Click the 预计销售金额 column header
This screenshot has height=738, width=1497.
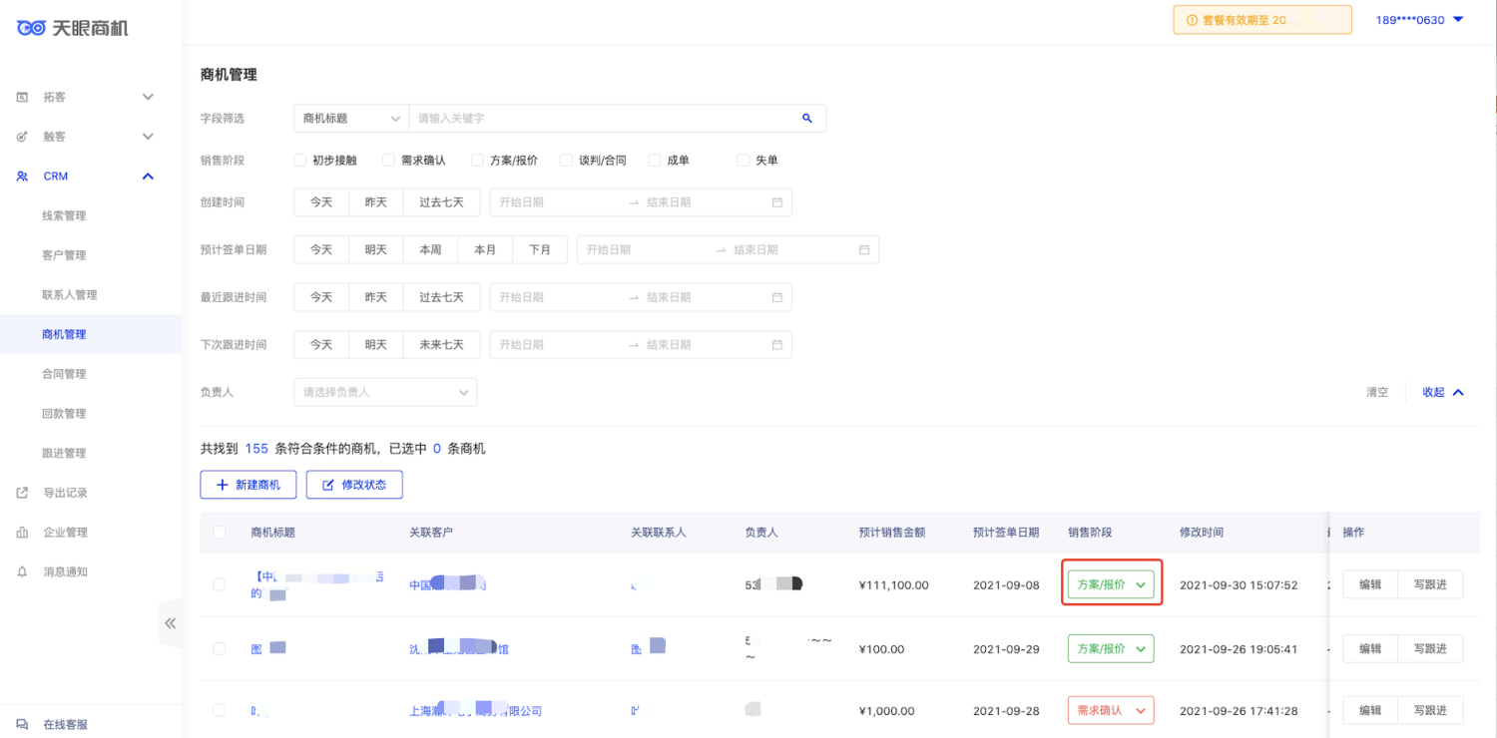click(892, 533)
